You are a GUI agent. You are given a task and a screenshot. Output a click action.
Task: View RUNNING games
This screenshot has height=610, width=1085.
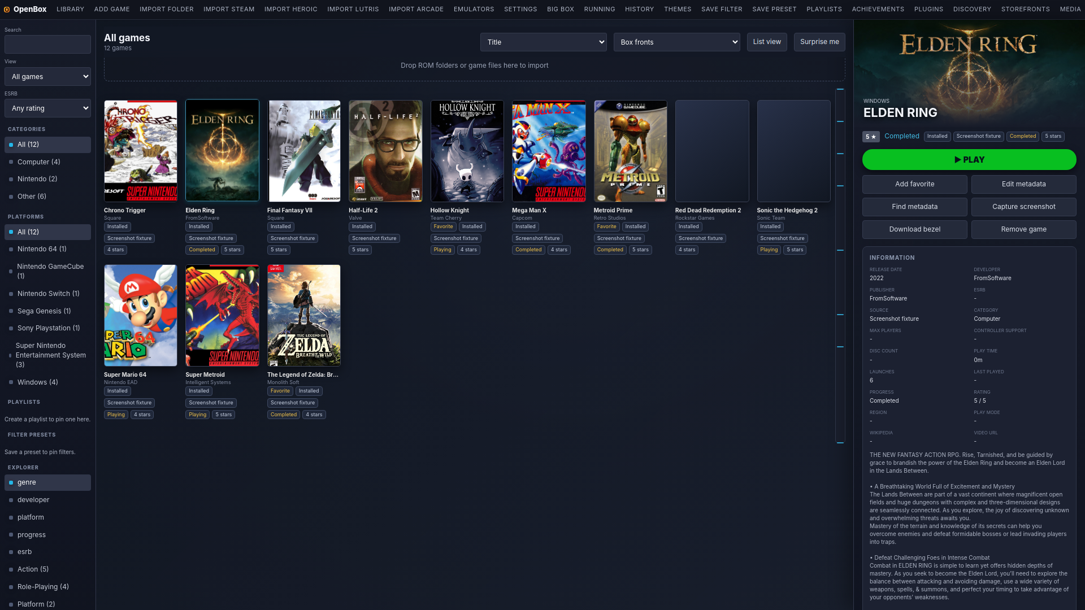click(600, 10)
